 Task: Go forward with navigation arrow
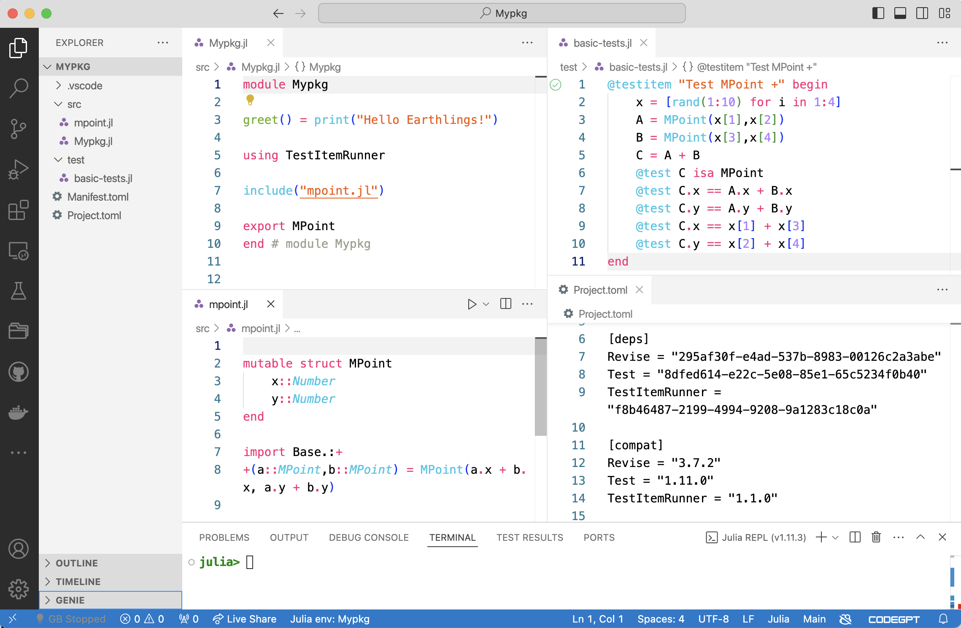point(300,13)
